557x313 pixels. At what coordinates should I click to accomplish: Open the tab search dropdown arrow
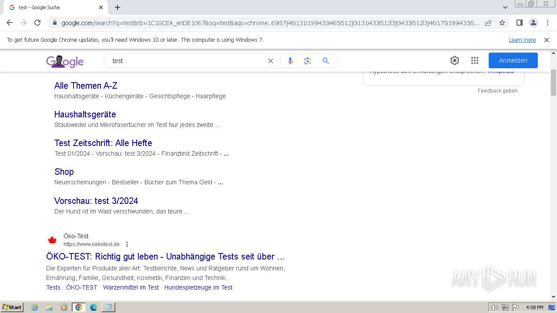[x=505, y=7]
